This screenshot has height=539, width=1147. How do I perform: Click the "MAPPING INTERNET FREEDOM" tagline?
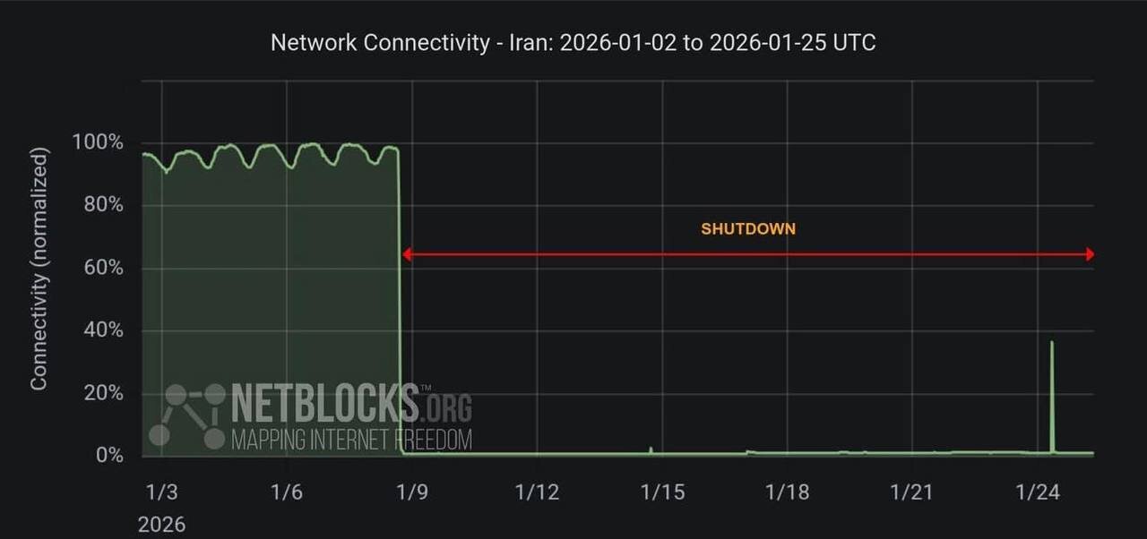tap(351, 440)
